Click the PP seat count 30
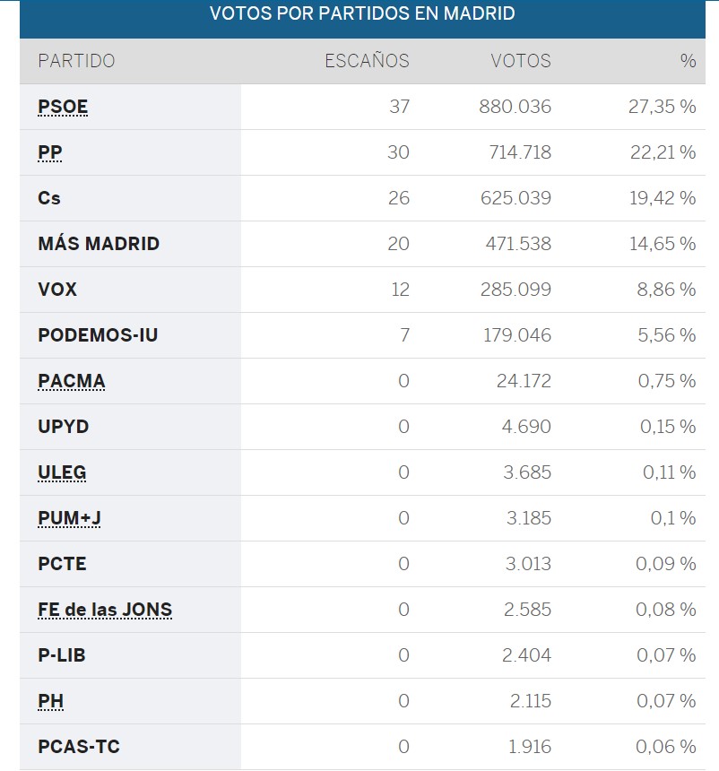 [398, 152]
